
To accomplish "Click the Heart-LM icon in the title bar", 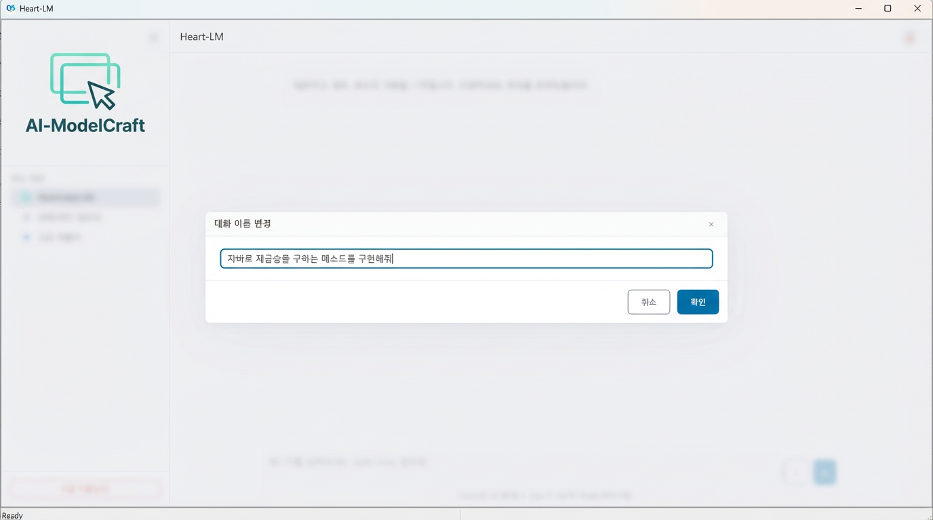I will coord(9,8).
